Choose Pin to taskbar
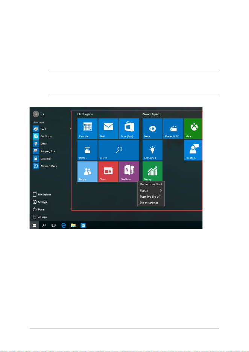 click(149, 203)
